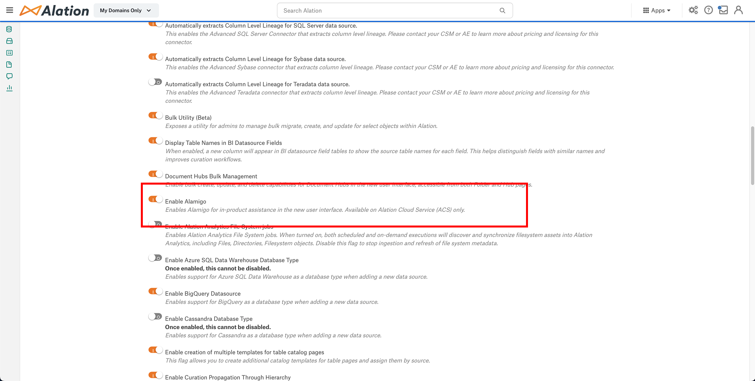Turn on Teradata Column Level Lineage toggle
The image size is (755, 381).
click(155, 82)
